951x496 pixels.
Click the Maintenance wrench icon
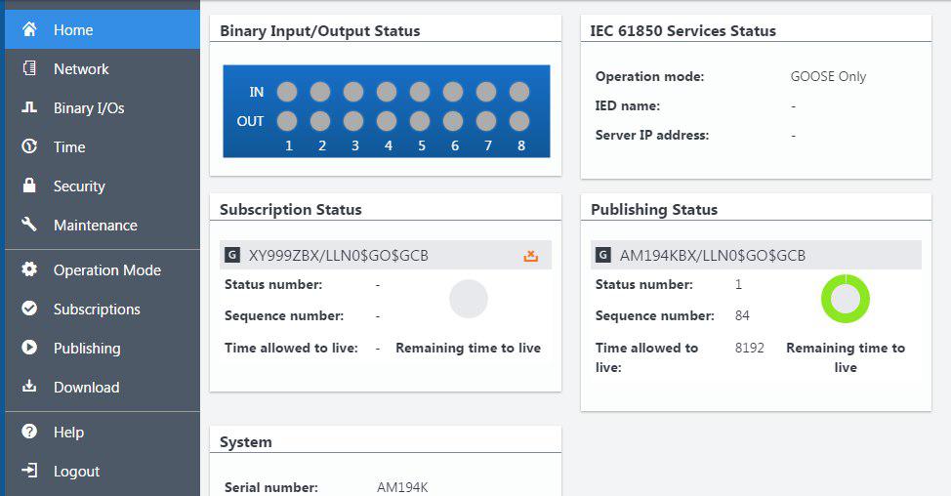[x=29, y=225]
